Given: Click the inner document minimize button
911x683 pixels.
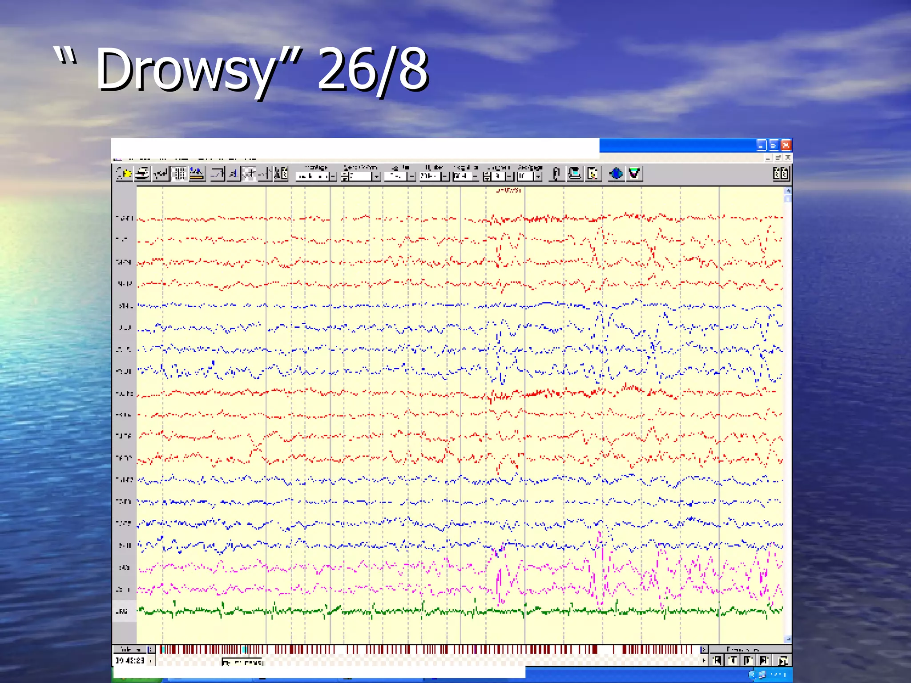Looking at the screenshot, I should coord(768,158).
